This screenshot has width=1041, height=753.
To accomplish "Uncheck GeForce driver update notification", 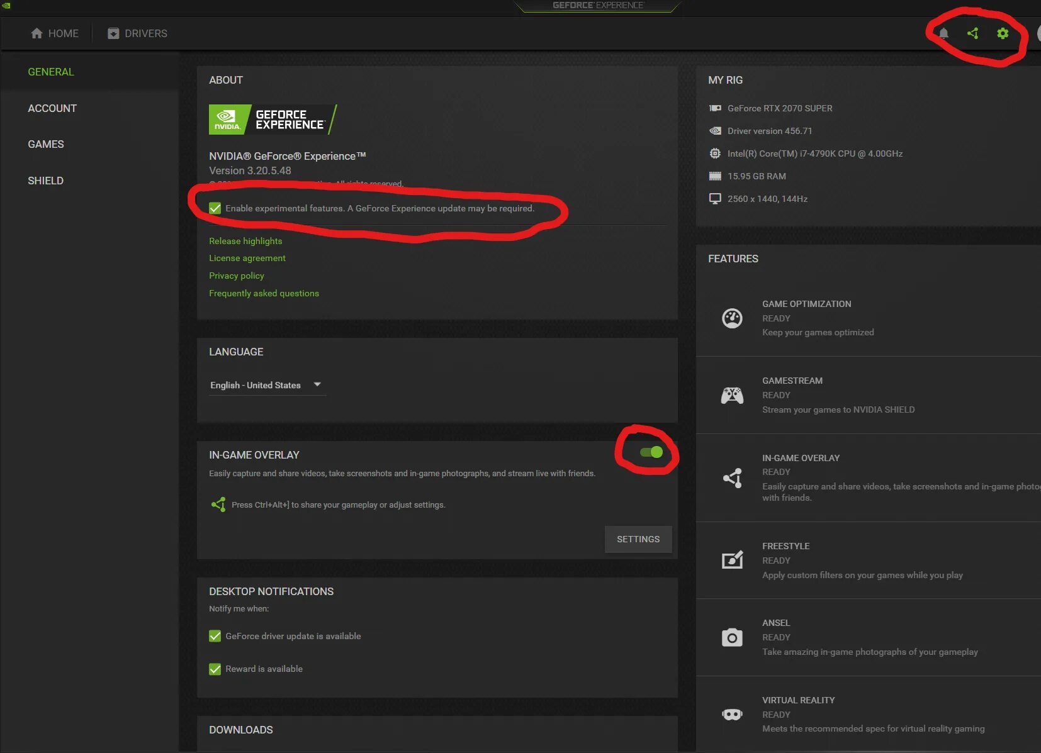I will (x=215, y=636).
